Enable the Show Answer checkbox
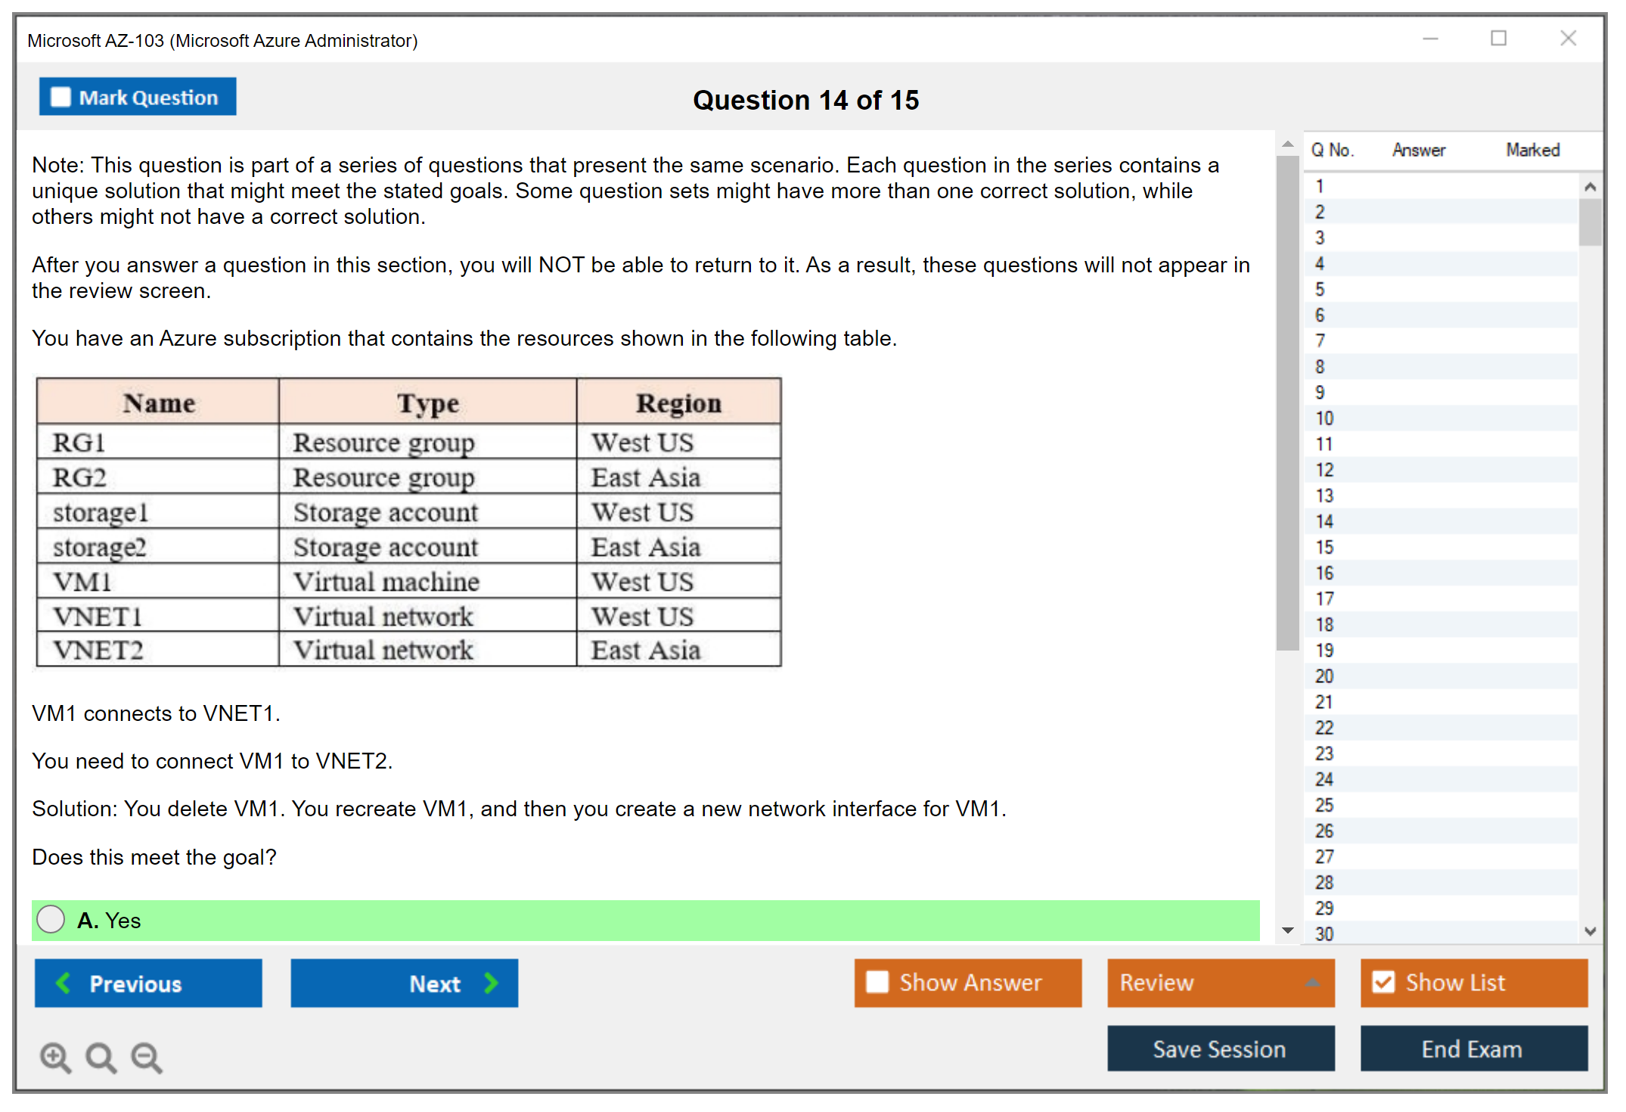 pyautogui.click(x=877, y=982)
